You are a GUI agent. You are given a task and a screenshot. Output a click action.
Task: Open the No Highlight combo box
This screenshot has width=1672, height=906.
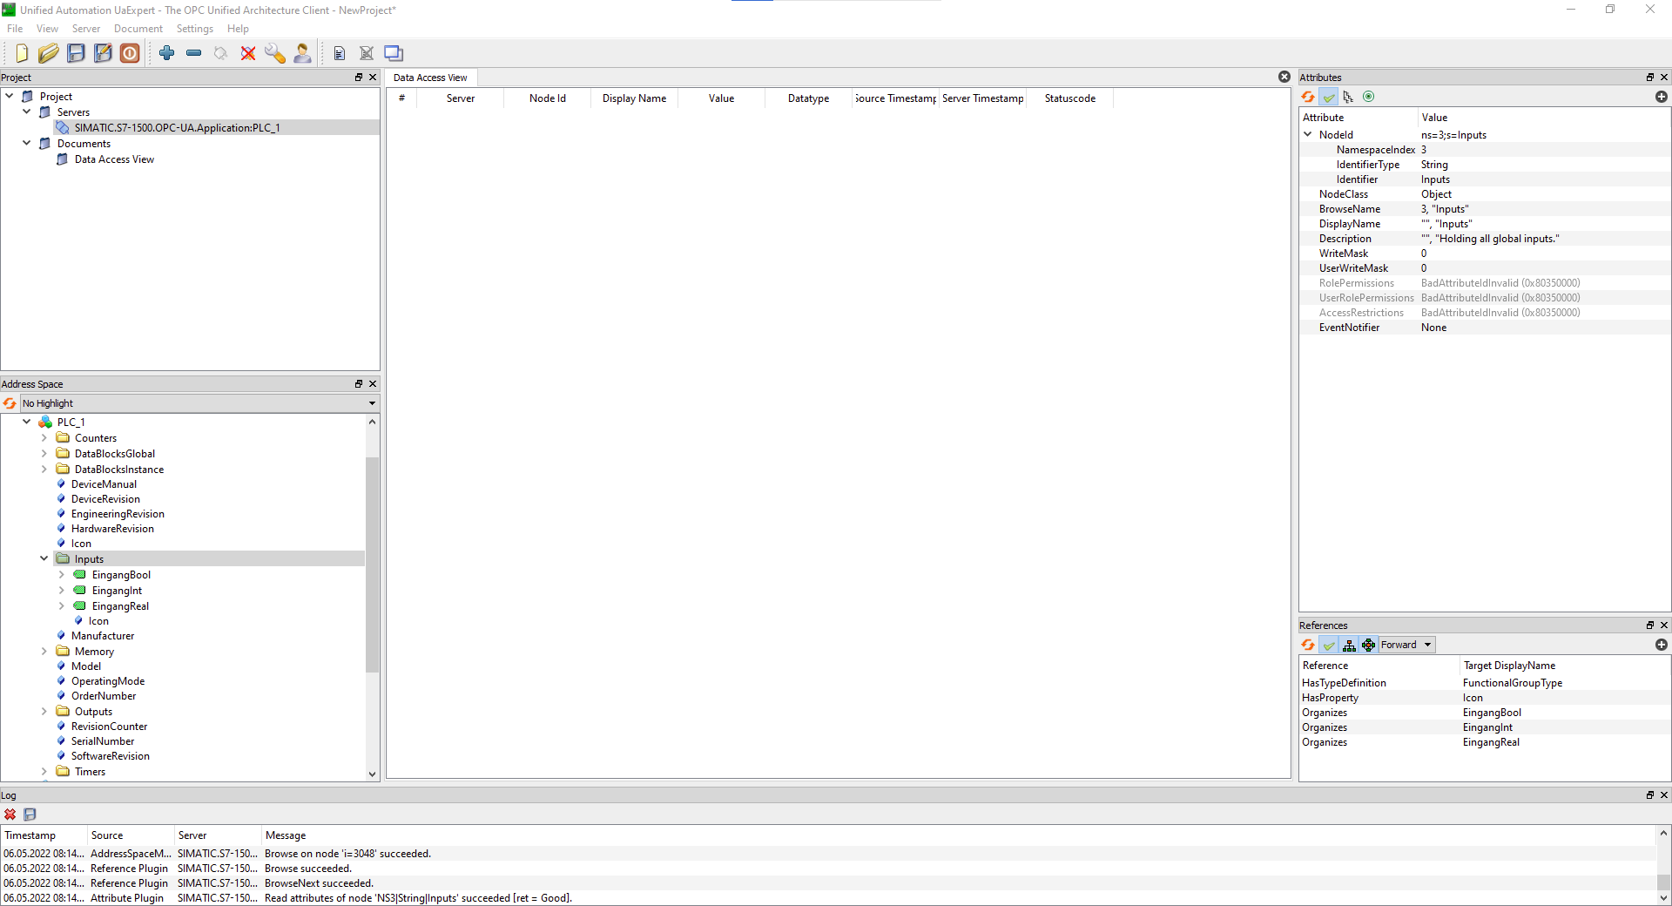[198, 402]
